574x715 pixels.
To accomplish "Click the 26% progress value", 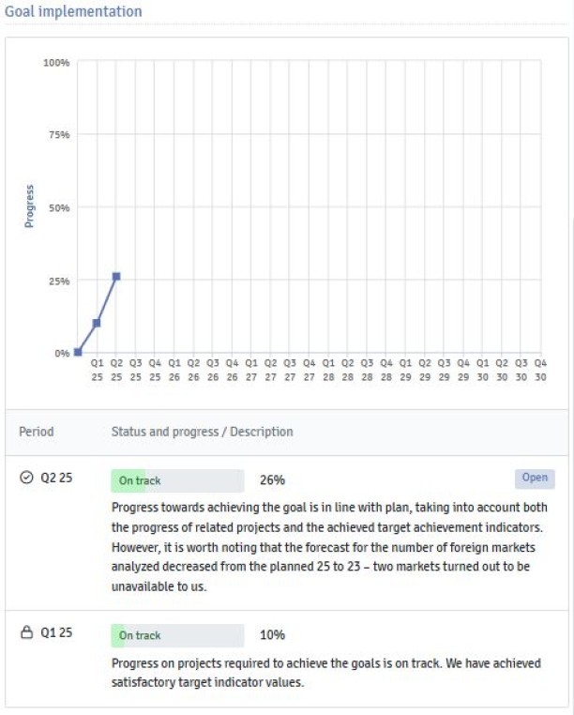I will click(x=272, y=480).
